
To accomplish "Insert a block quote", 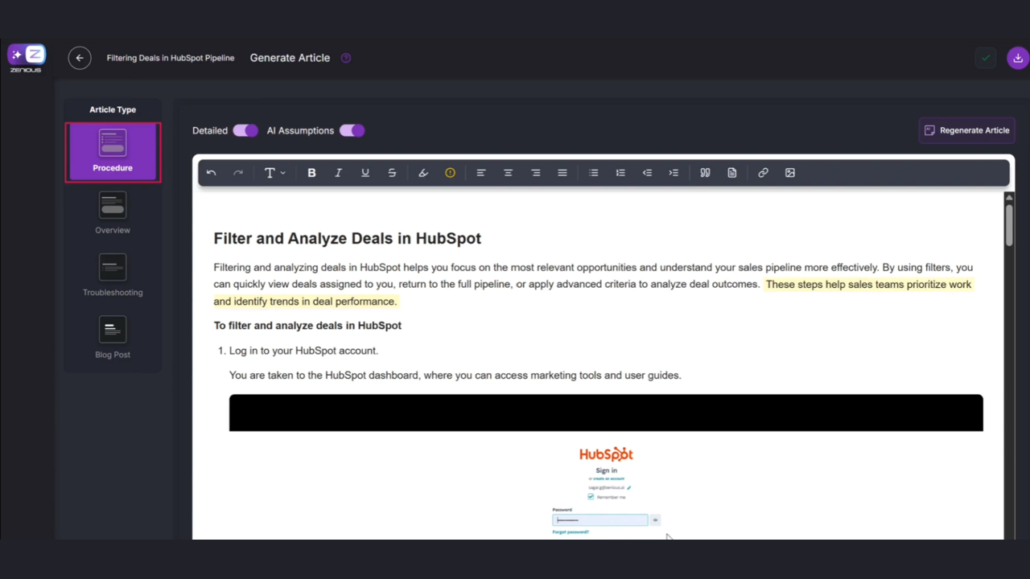I will [705, 173].
